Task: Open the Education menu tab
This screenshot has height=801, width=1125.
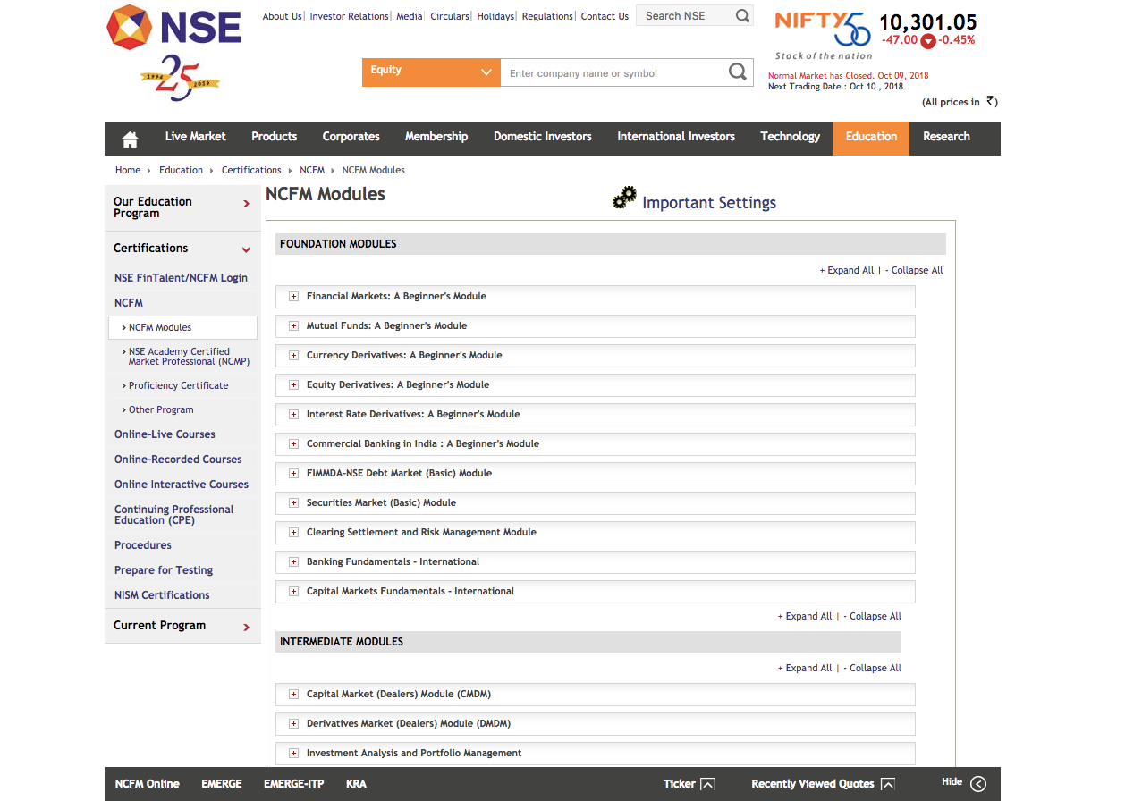Action: [x=871, y=137]
